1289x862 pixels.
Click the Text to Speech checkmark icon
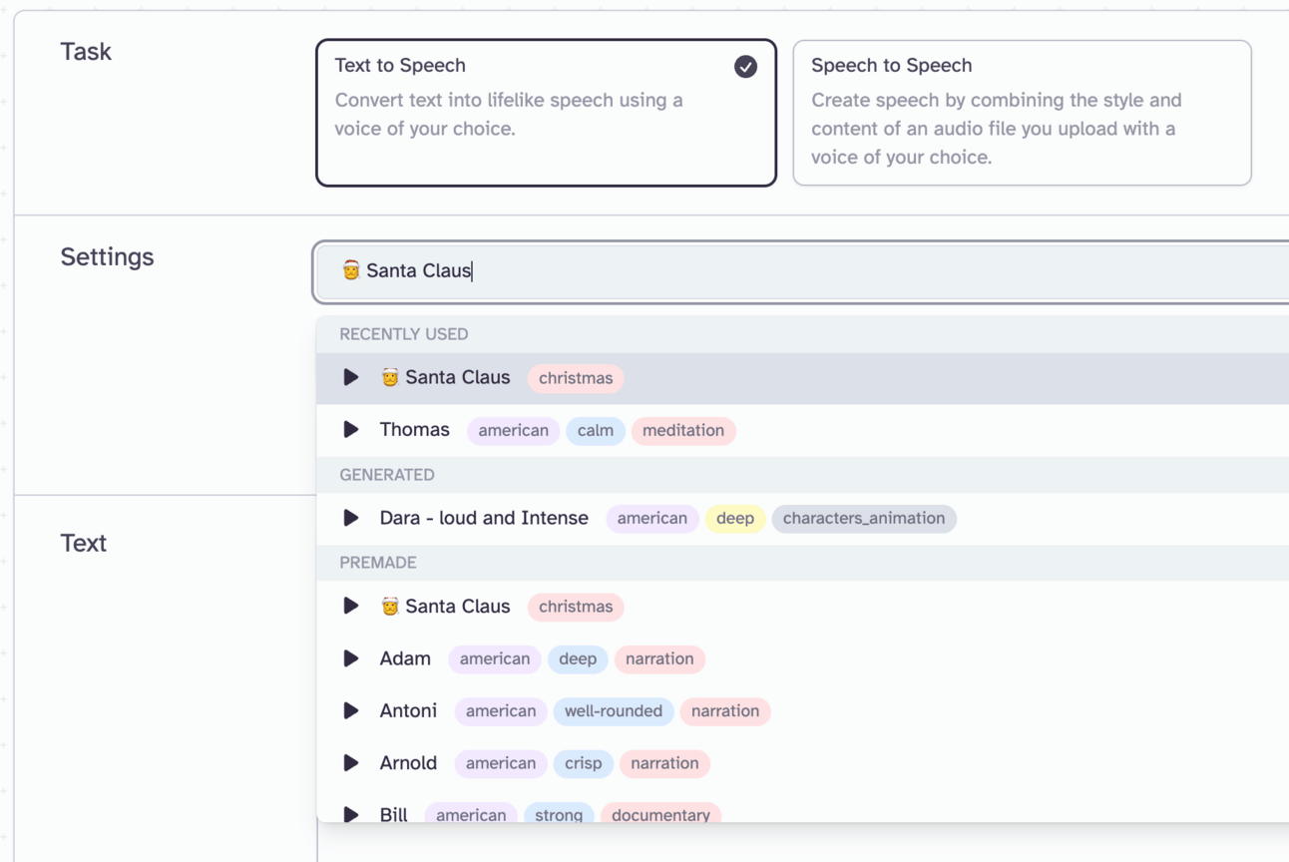745,67
